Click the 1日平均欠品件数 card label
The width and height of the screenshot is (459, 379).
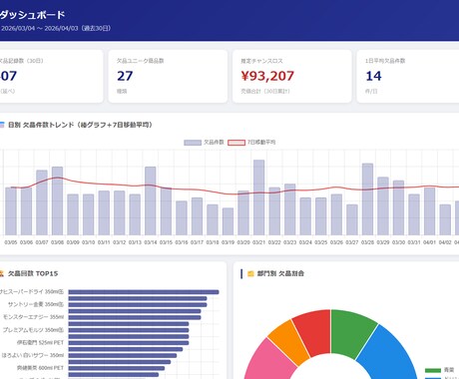point(385,61)
